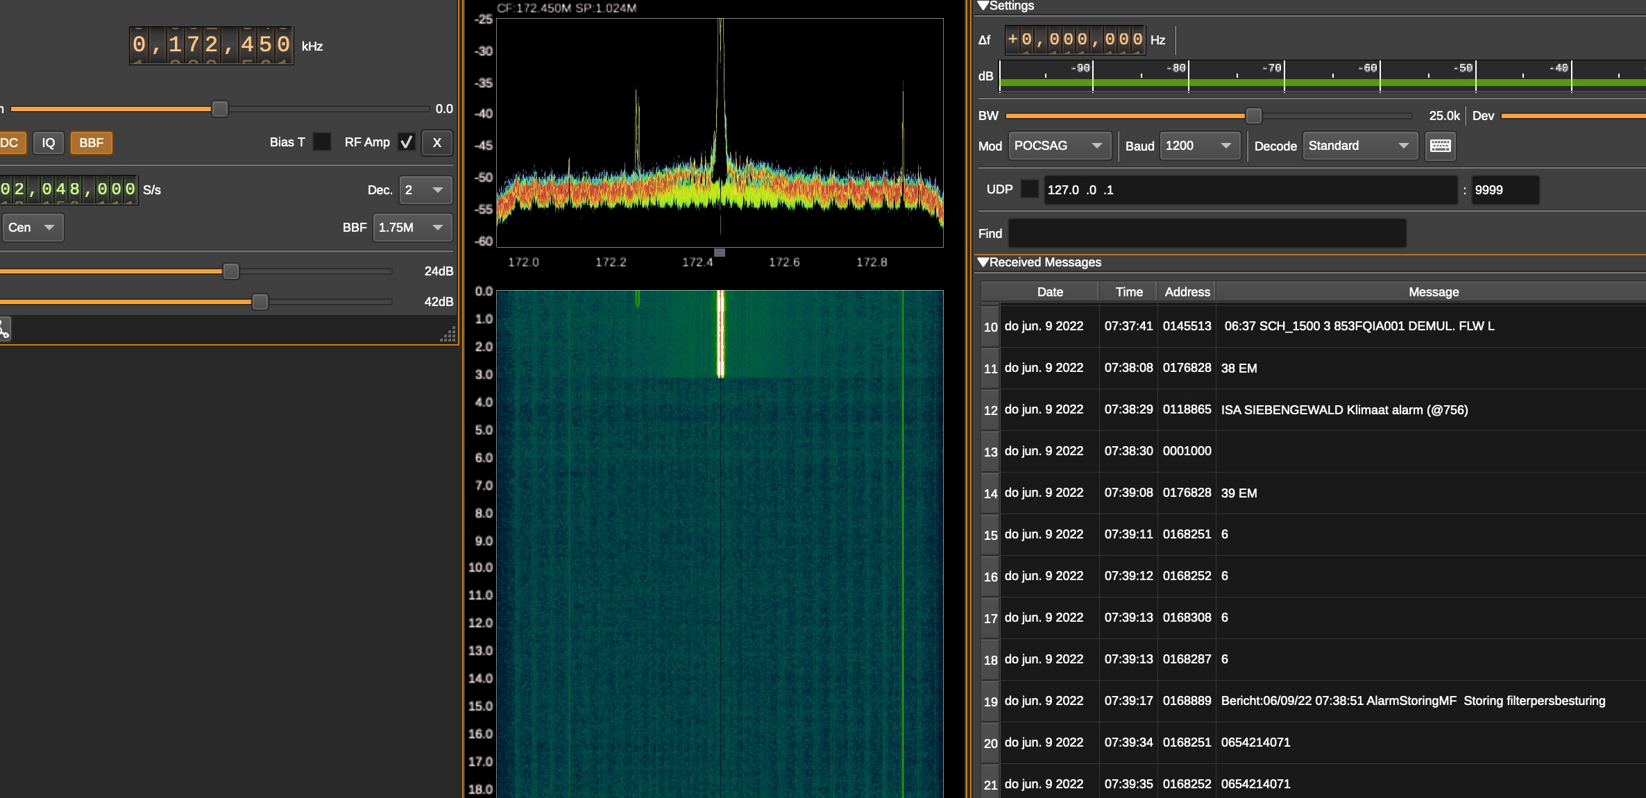The height and width of the screenshot is (798, 1646).
Task: Toggle the BBF button
Action: (92, 143)
